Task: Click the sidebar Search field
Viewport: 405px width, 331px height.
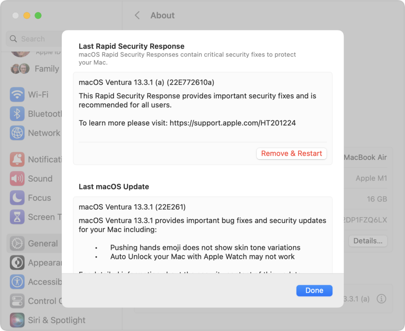Action: tap(36, 39)
